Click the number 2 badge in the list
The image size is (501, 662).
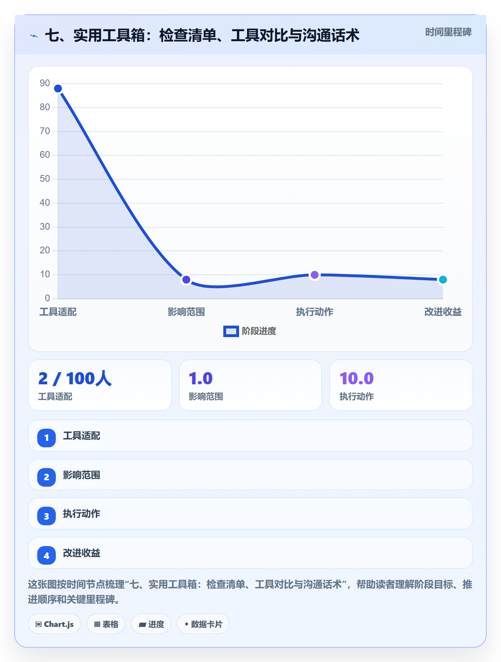click(47, 477)
